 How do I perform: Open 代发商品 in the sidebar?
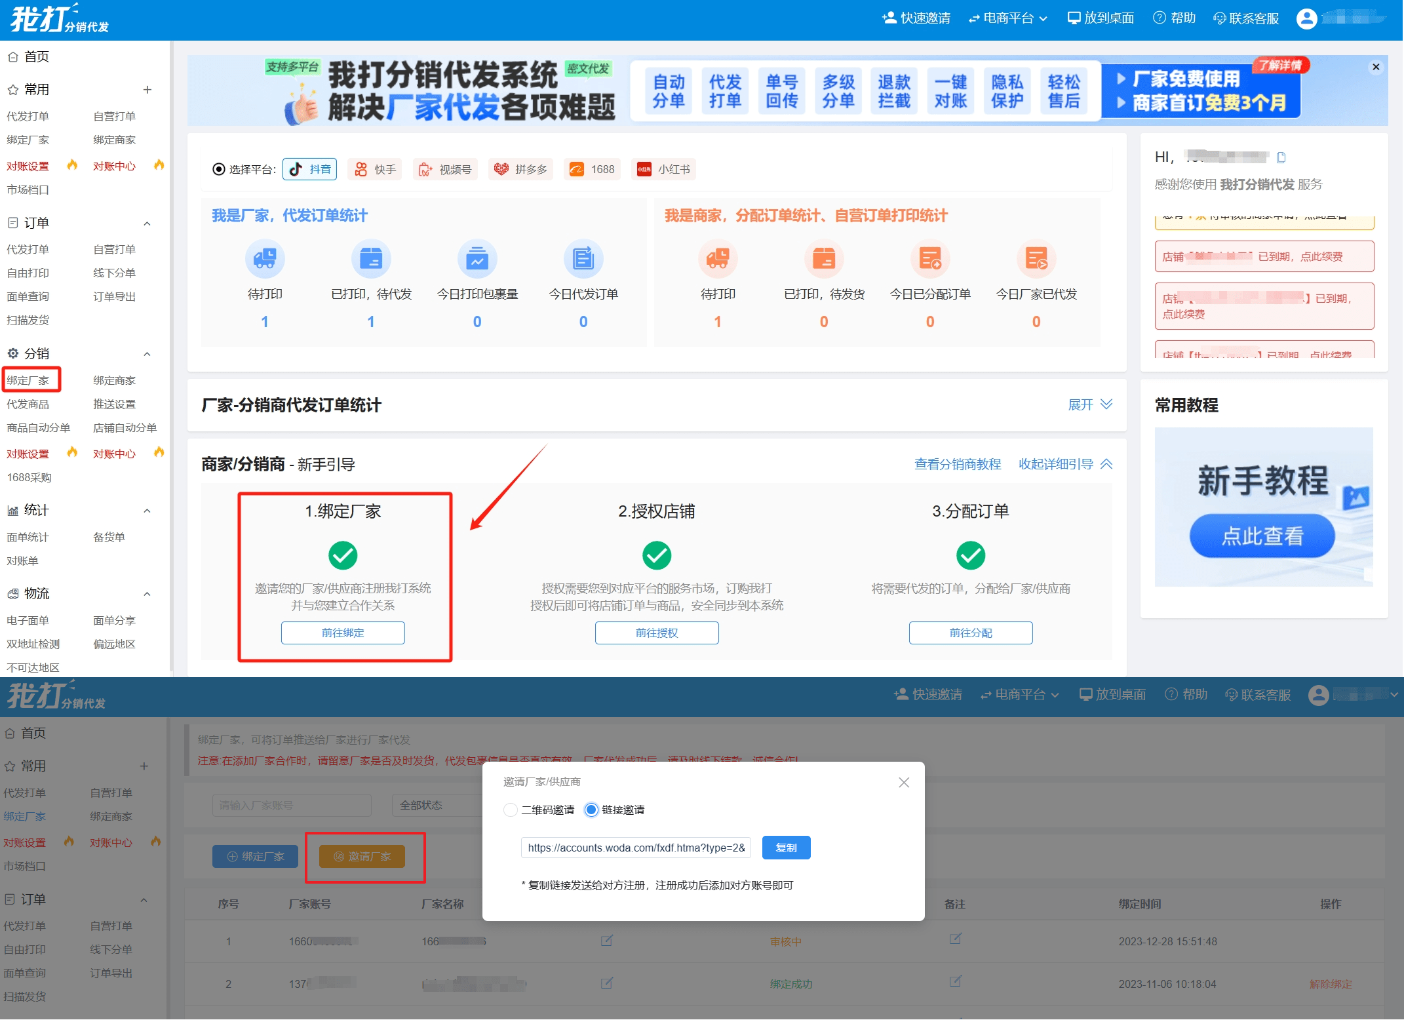28,404
